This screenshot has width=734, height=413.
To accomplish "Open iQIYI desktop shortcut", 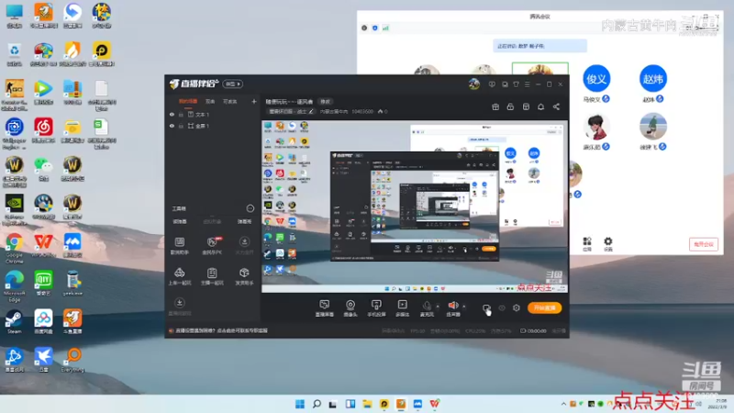I will pyautogui.click(x=43, y=284).
